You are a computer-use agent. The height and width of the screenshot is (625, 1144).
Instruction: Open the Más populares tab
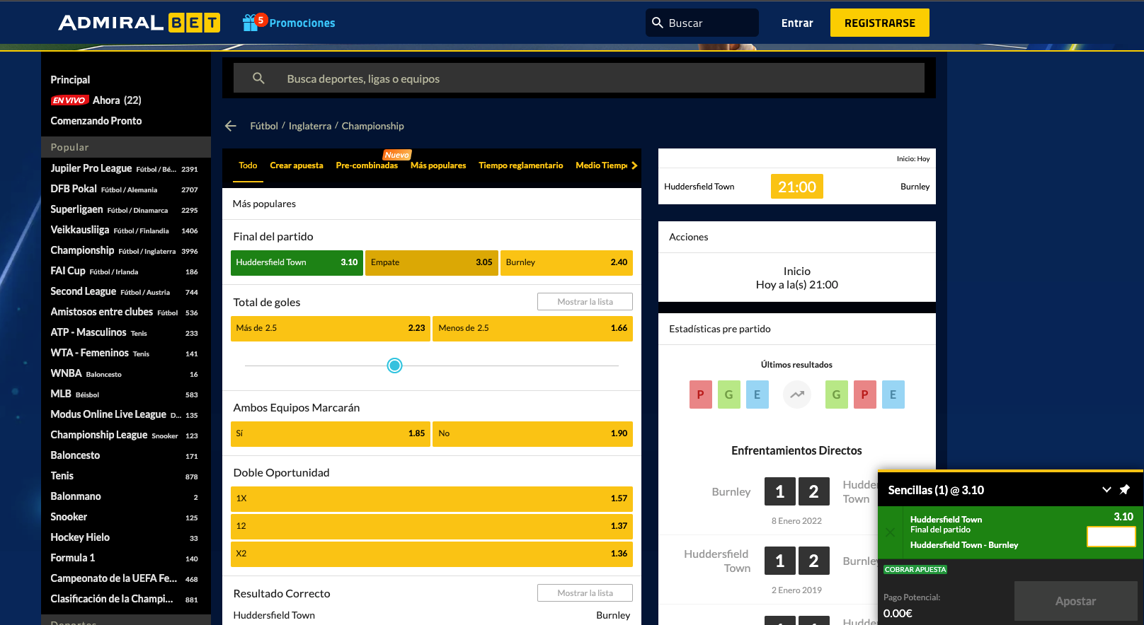pos(438,165)
